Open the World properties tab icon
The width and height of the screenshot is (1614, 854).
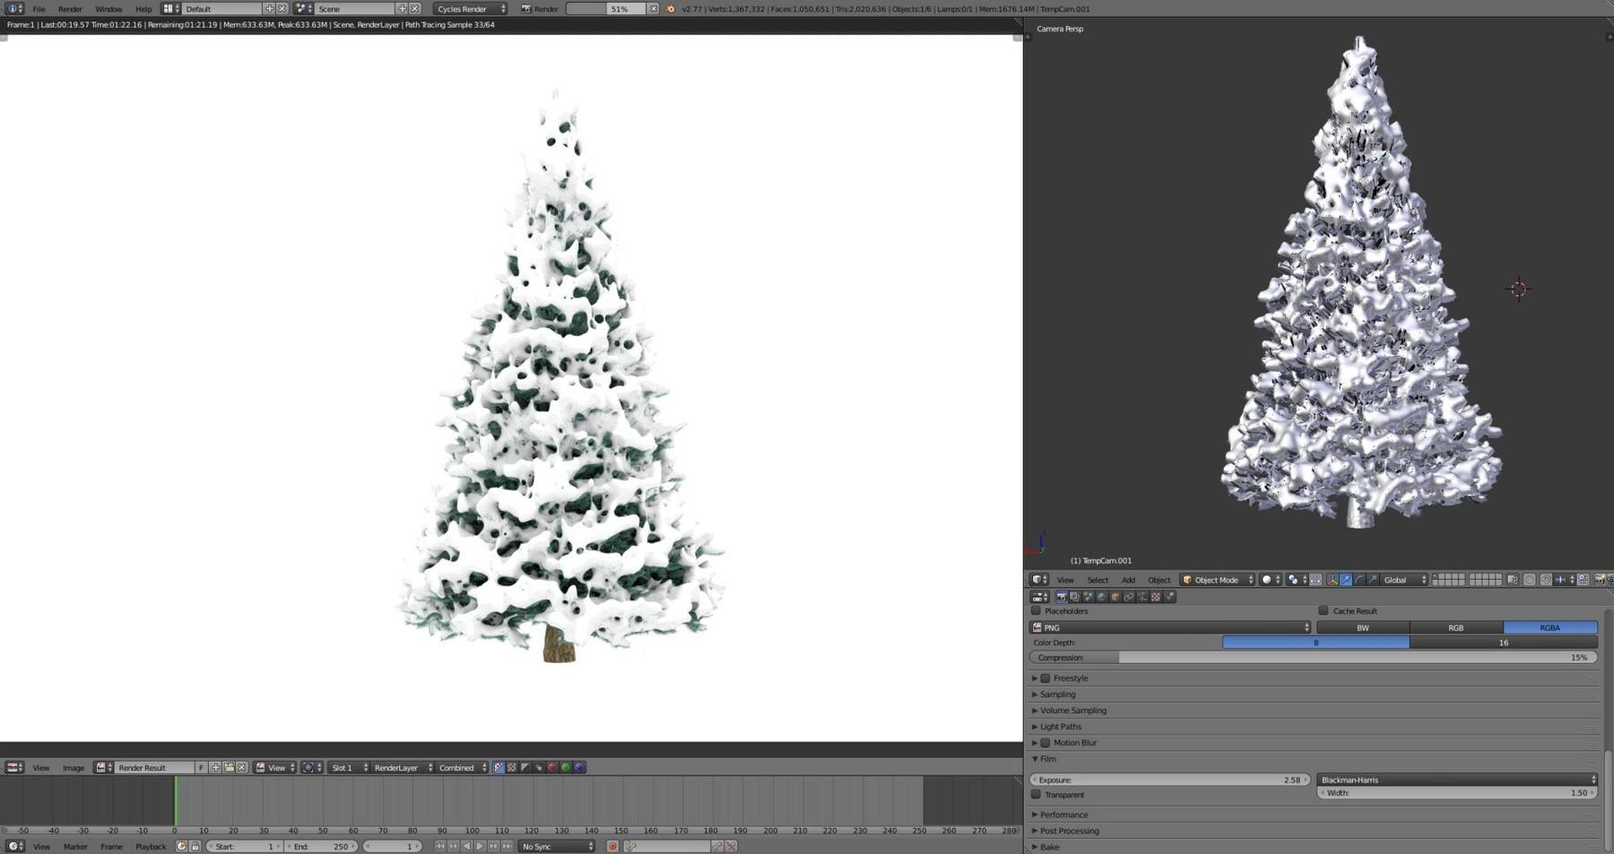tap(1102, 597)
